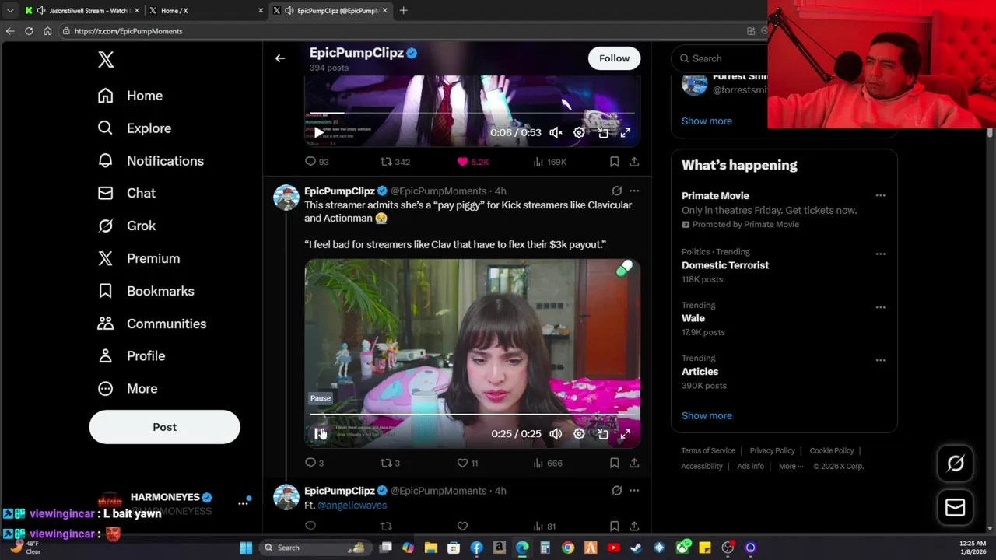Open the floating messages button
The image size is (996, 560).
tap(955, 507)
